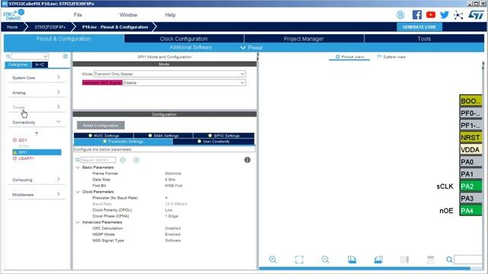Rotate the chip clockwise icon
Image resolution: width=488 pixels, height=274 pixels.
tap(352, 260)
